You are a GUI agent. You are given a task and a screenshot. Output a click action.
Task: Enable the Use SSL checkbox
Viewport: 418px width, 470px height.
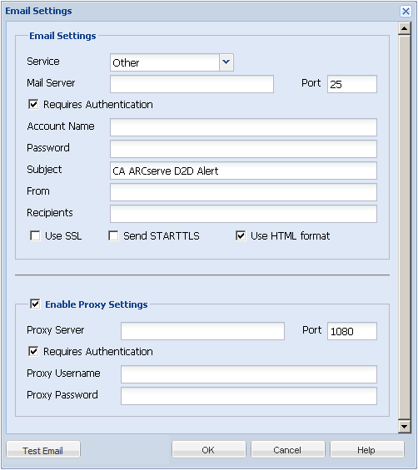click(35, 236)
